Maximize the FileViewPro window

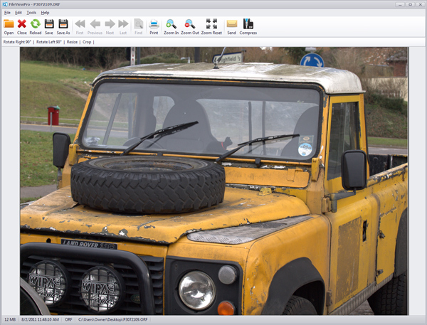(x=410, y=4)
